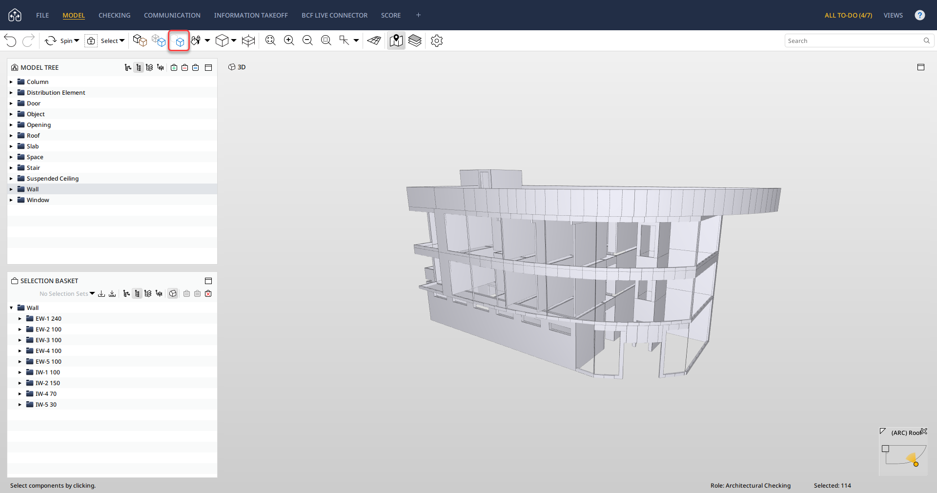Click the section box cube icon
The width and height of the screenshot is (937, 493).
pyautogui.click(x=248, y=41)
